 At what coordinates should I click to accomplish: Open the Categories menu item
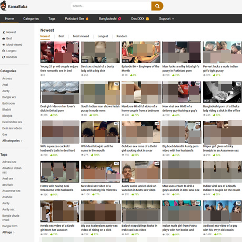point(31,18)
